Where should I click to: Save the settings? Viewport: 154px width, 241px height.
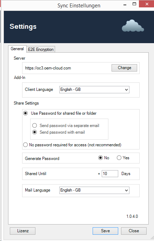pyautogui.click(x=105, y=231)
